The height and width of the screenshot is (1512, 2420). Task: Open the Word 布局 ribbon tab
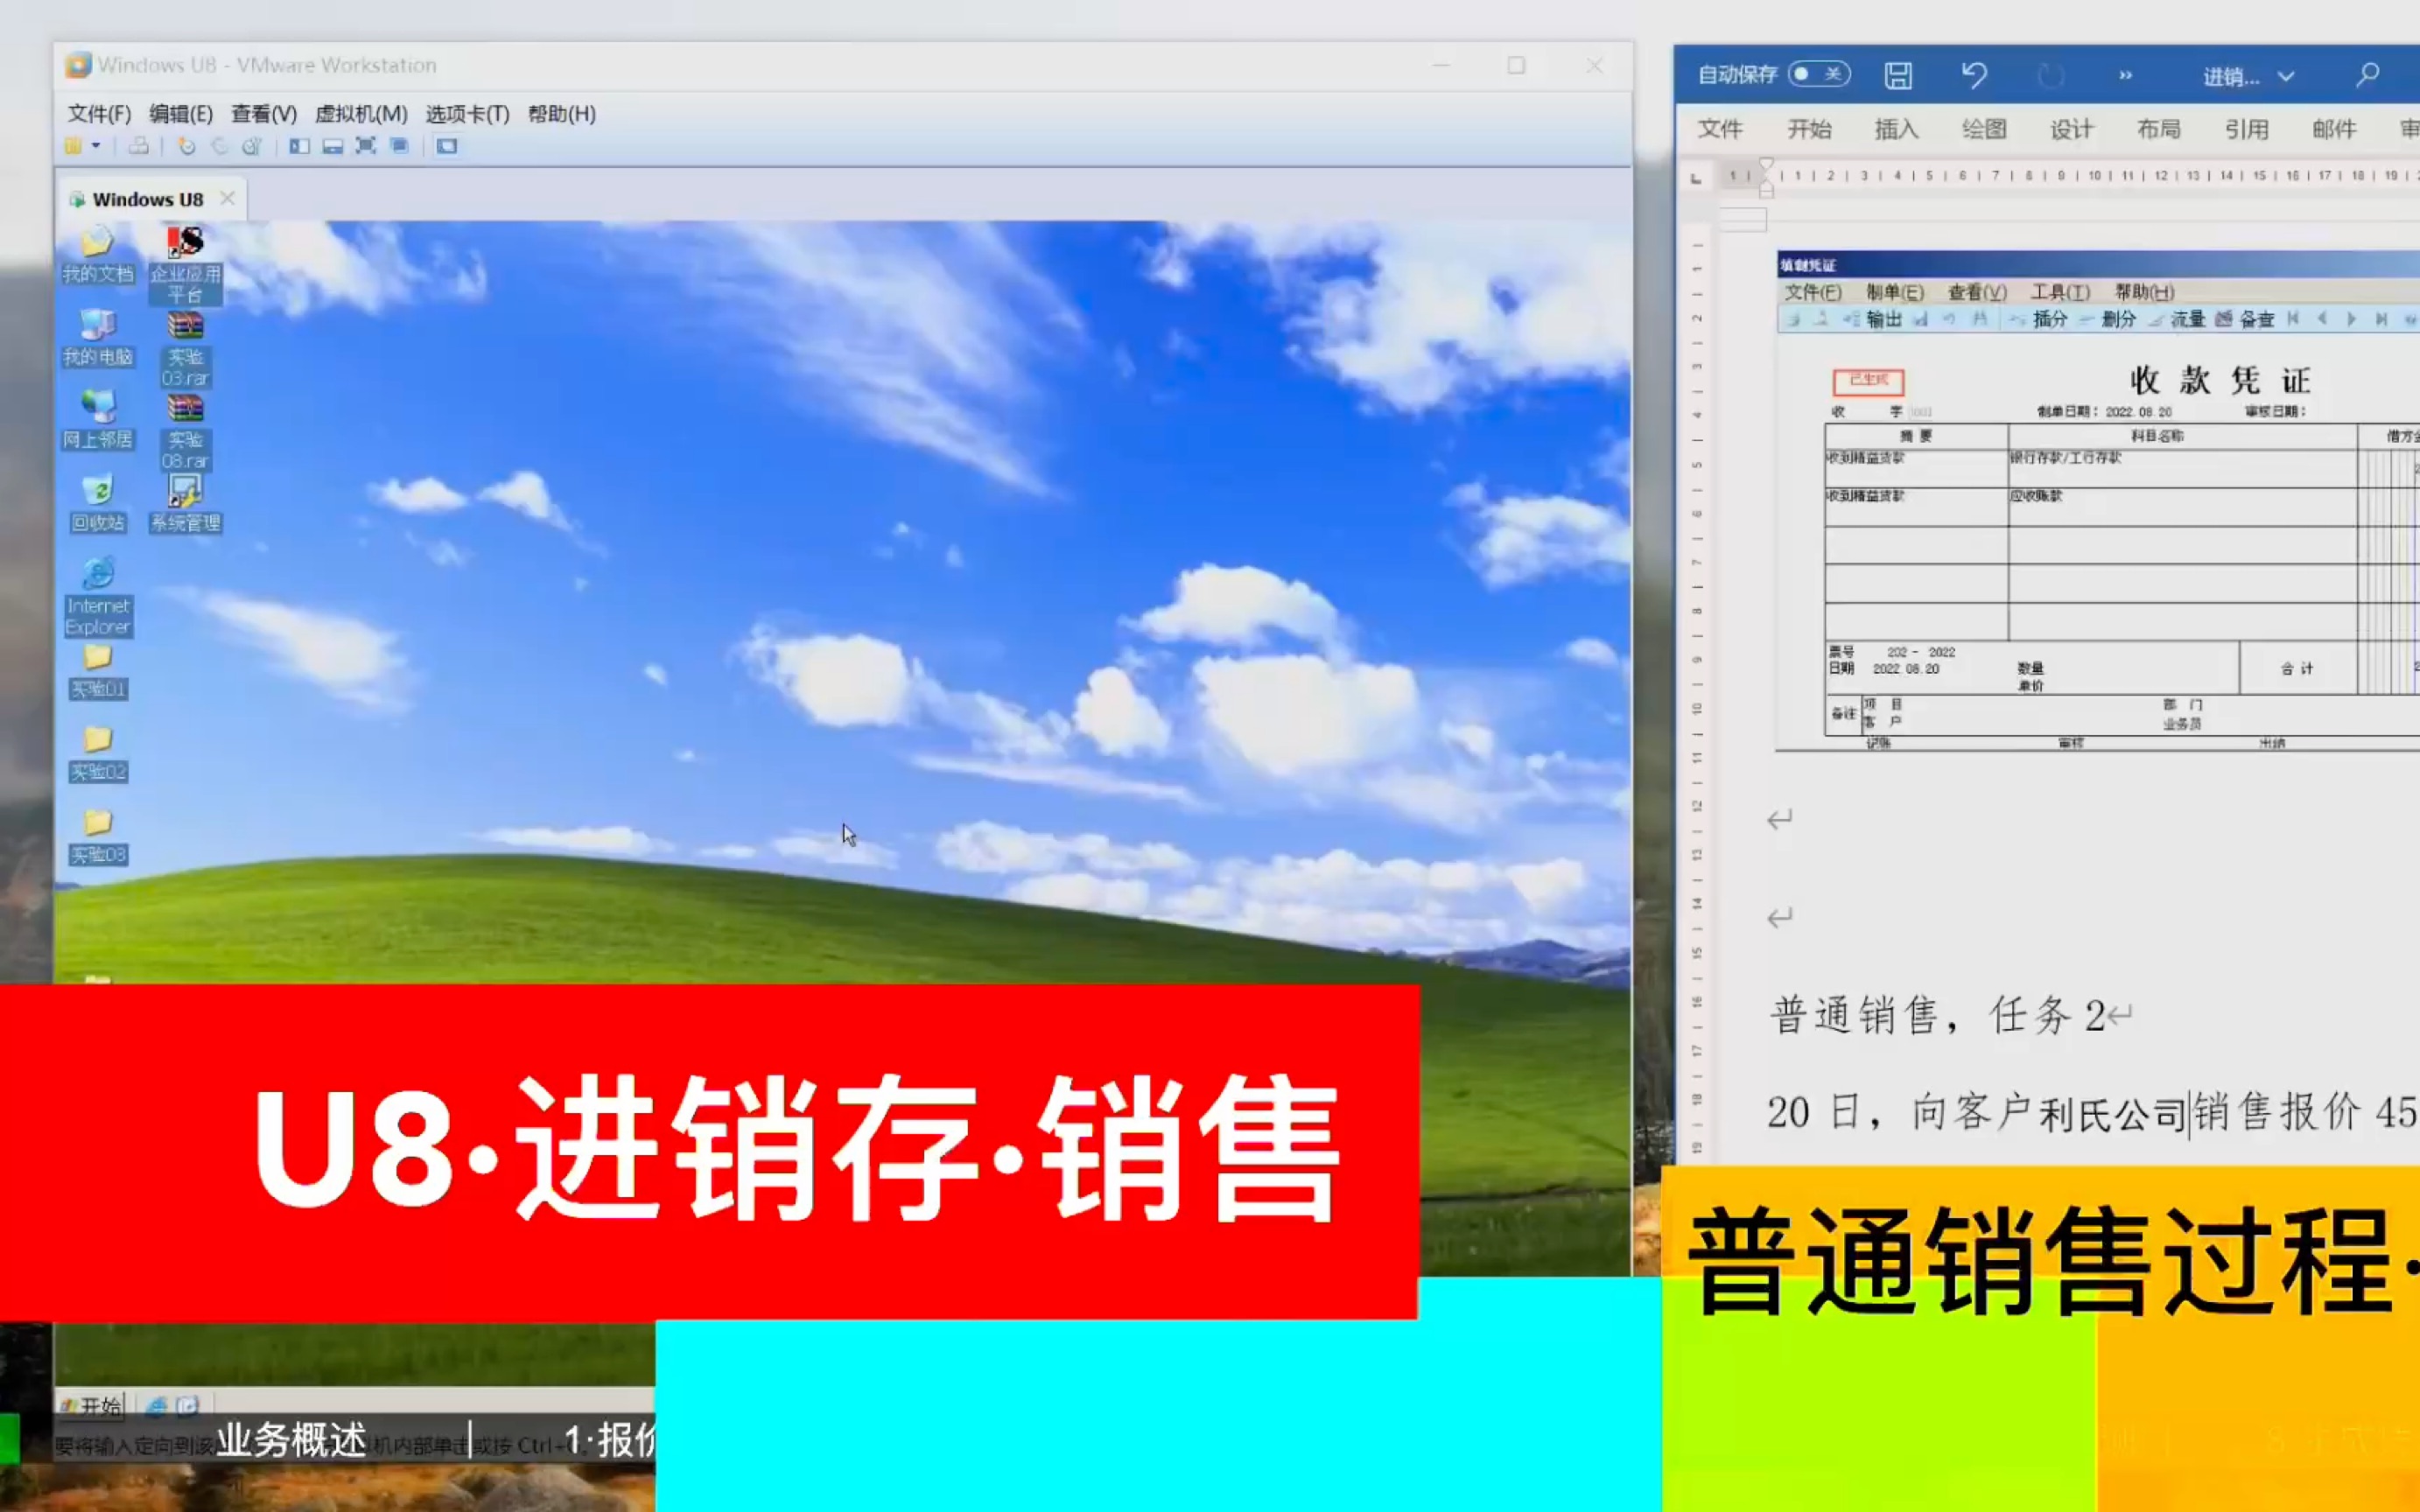[x=2158, y=129]
